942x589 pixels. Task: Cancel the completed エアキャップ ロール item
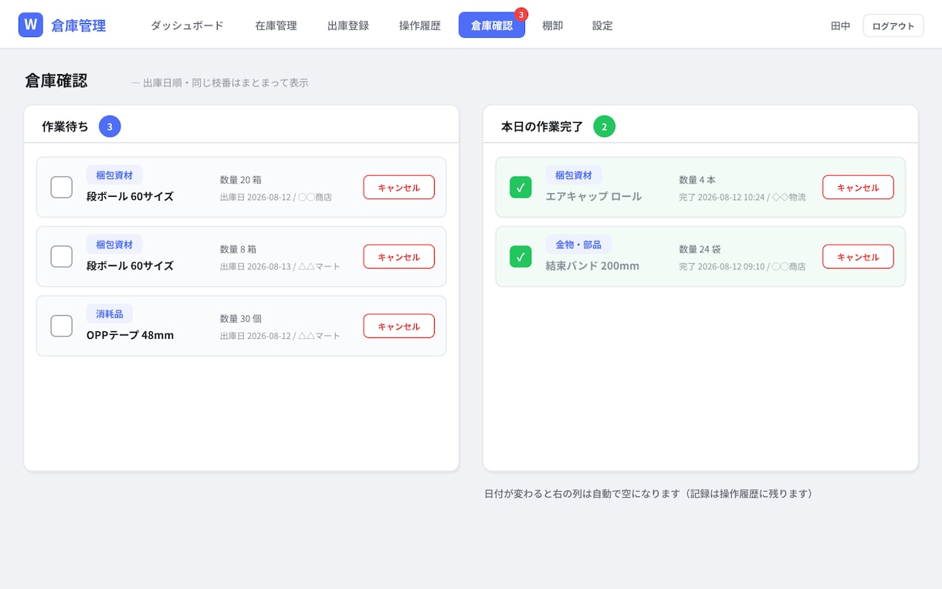coord(858,187)
